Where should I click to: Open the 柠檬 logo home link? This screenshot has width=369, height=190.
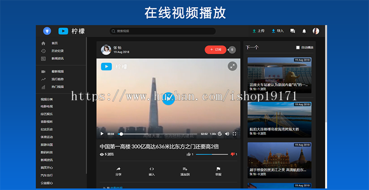pyautogui.click(x=71, y=31)
